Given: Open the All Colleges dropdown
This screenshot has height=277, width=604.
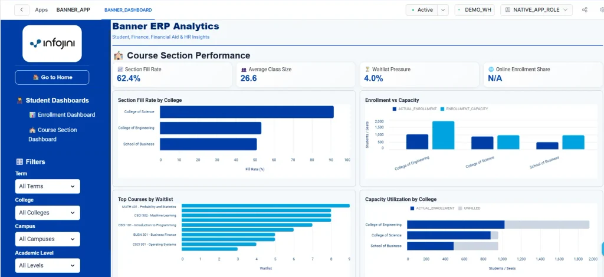Looking at the screenshot, I should [47, 213].
